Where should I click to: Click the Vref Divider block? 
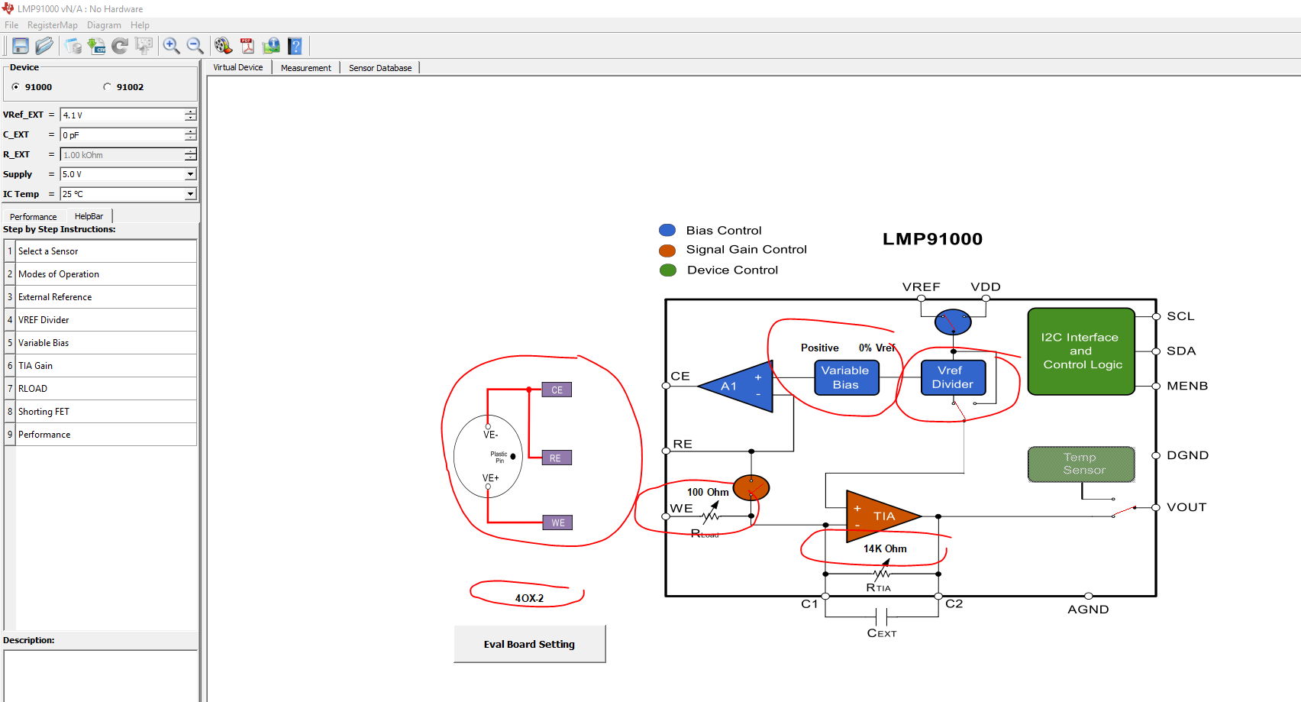(953, 377)
